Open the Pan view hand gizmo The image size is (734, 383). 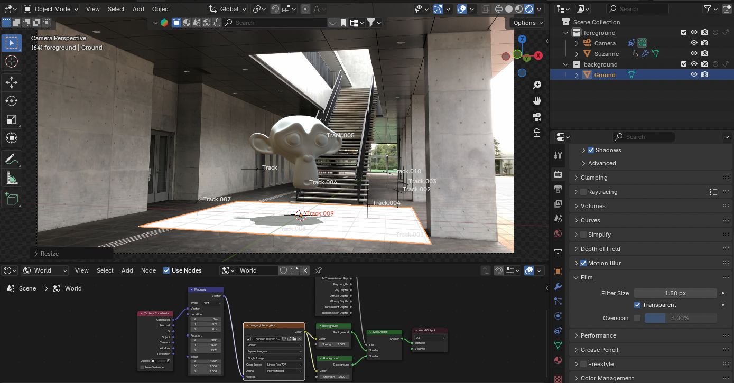click(x=537, y=100)
